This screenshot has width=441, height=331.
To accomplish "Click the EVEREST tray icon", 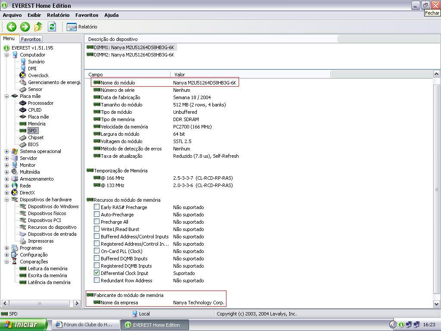I will tap(401, 325).
